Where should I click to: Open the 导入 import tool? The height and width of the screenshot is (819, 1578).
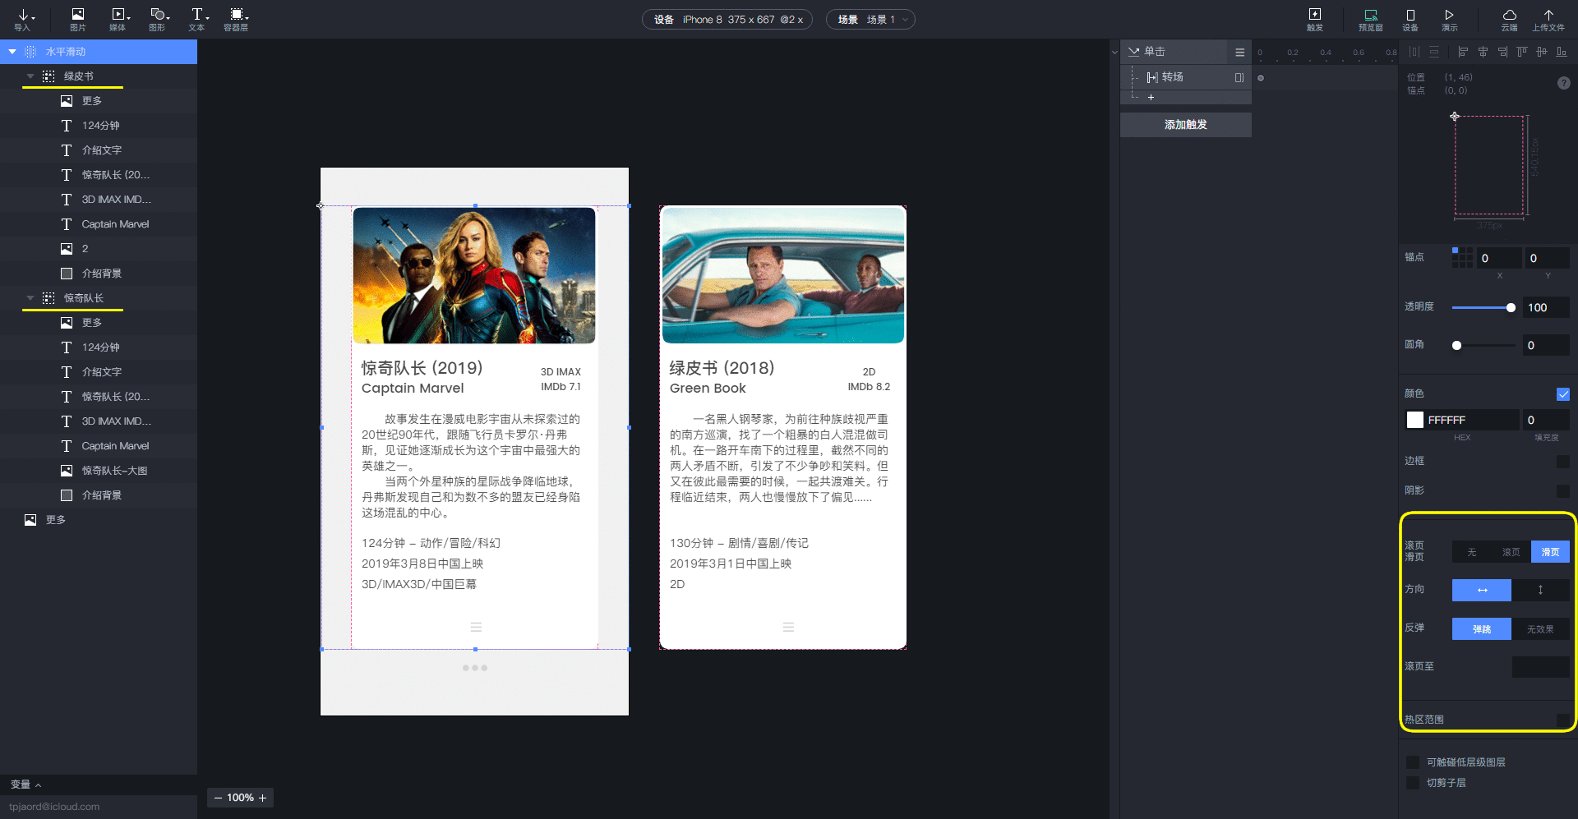click(23, 19)
